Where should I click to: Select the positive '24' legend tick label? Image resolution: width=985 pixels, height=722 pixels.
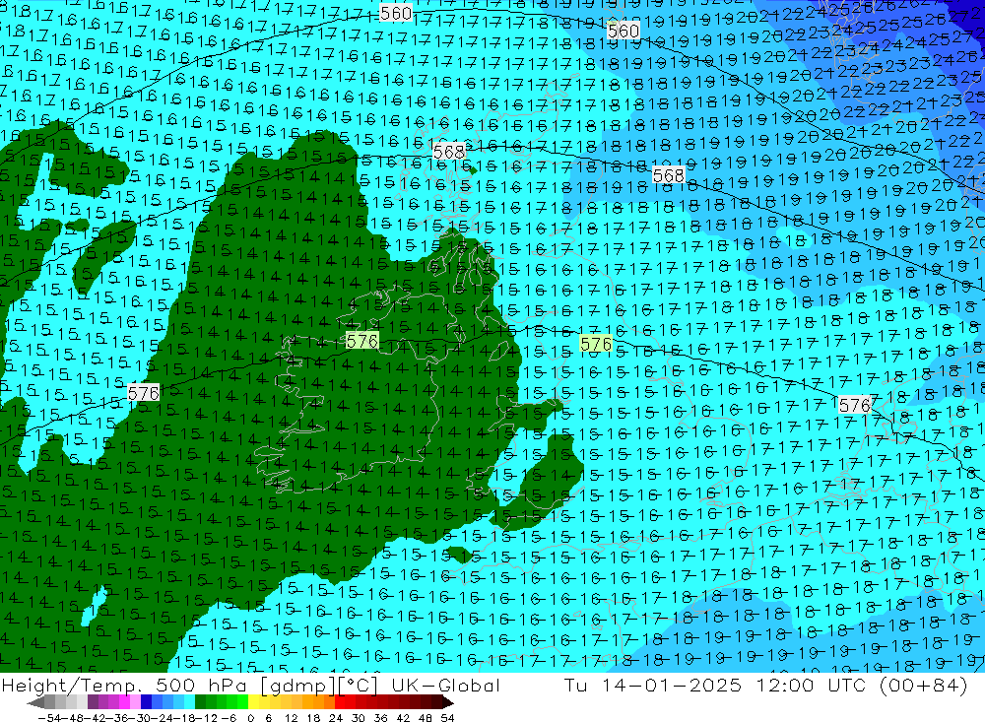(x=336, y=718)
